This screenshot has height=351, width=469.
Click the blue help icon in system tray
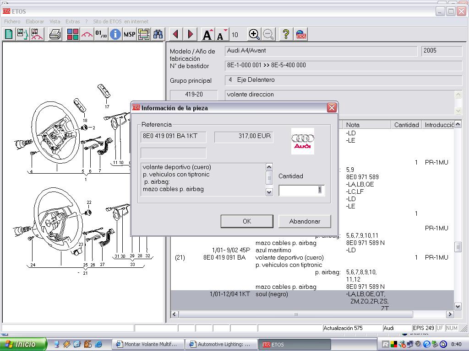pos(426,344)
